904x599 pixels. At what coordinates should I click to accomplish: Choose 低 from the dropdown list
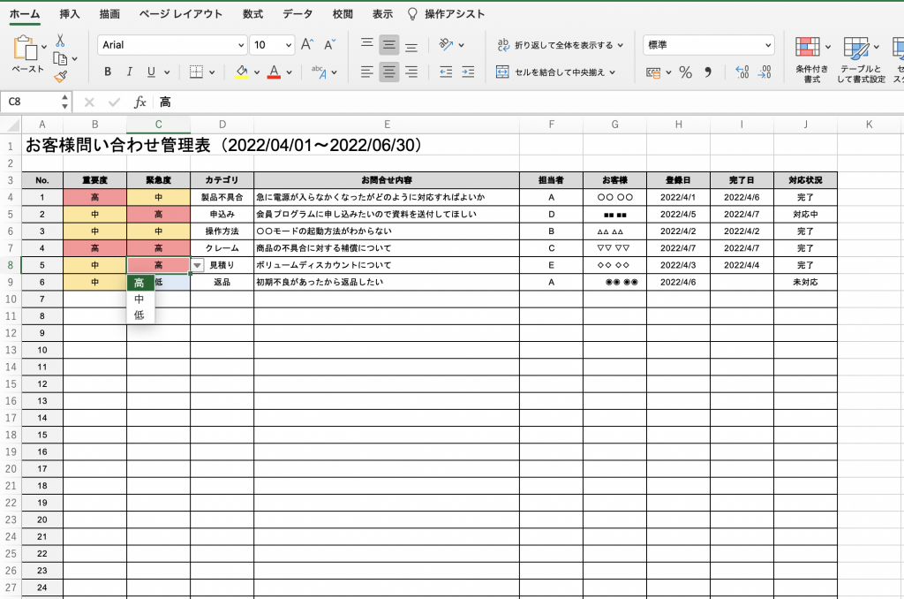[139, 315]
